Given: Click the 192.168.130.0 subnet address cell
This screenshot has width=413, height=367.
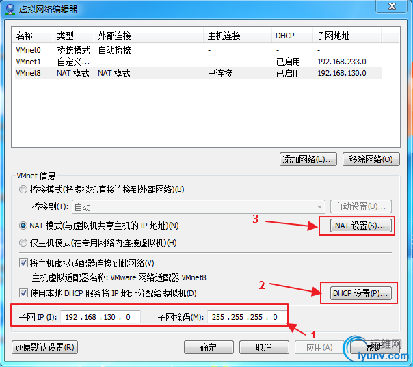Looking at the screenshot, I should click(x=342, y=73).
